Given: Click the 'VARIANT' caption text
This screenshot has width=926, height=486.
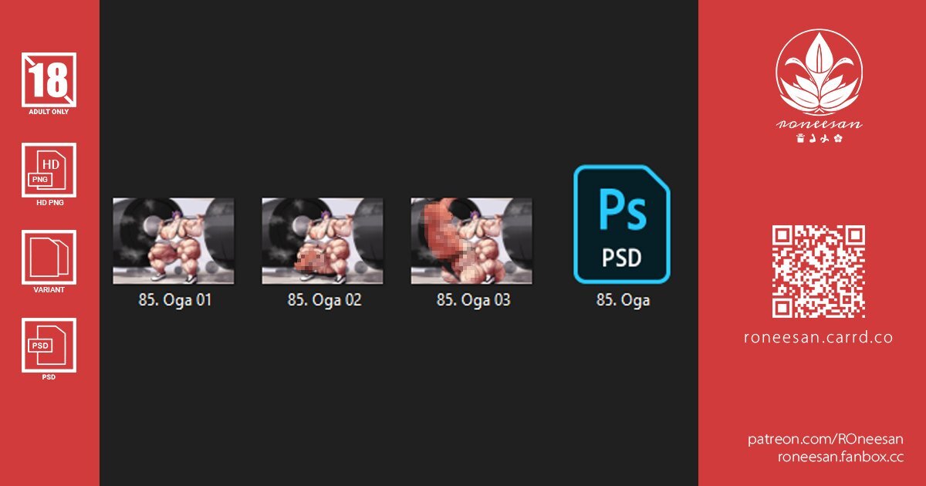Looking at the screenshot, I should (49, 290).
